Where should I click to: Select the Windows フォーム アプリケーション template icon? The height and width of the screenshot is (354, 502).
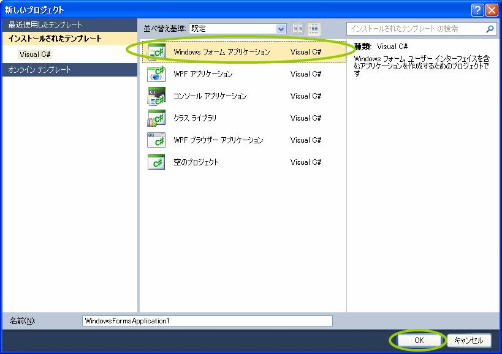[156, 52]
